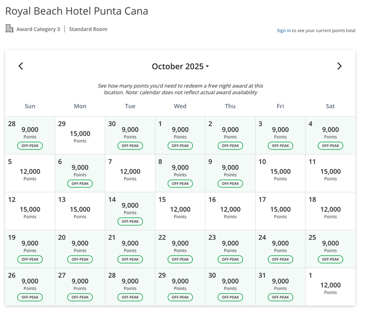The image size is (370, 310).
Task: Select October 14 off-peak date
Action: click(x=130, y=211)
